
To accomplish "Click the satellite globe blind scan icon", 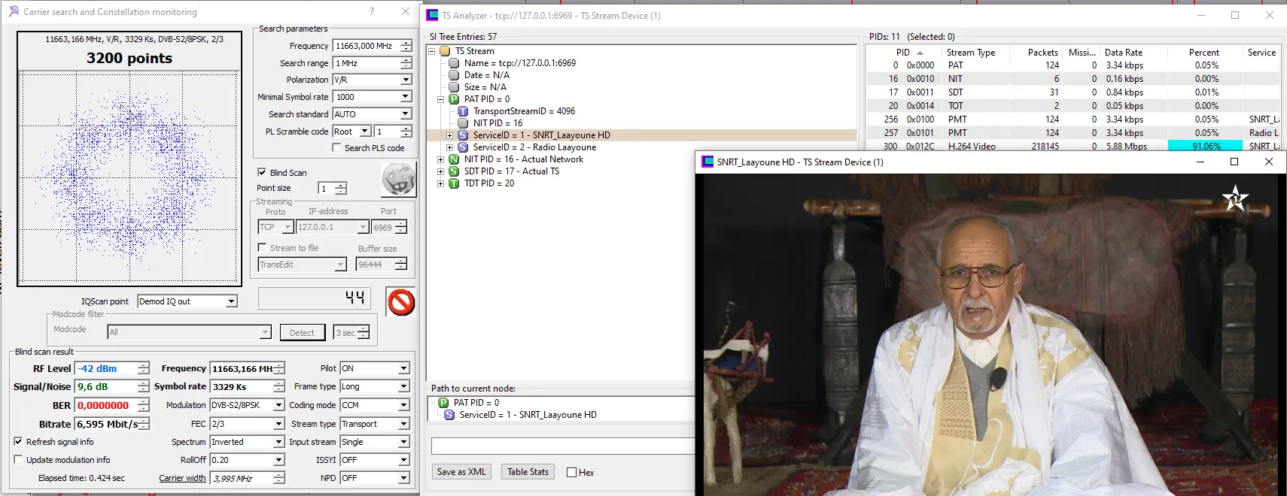I will [398, 180].
